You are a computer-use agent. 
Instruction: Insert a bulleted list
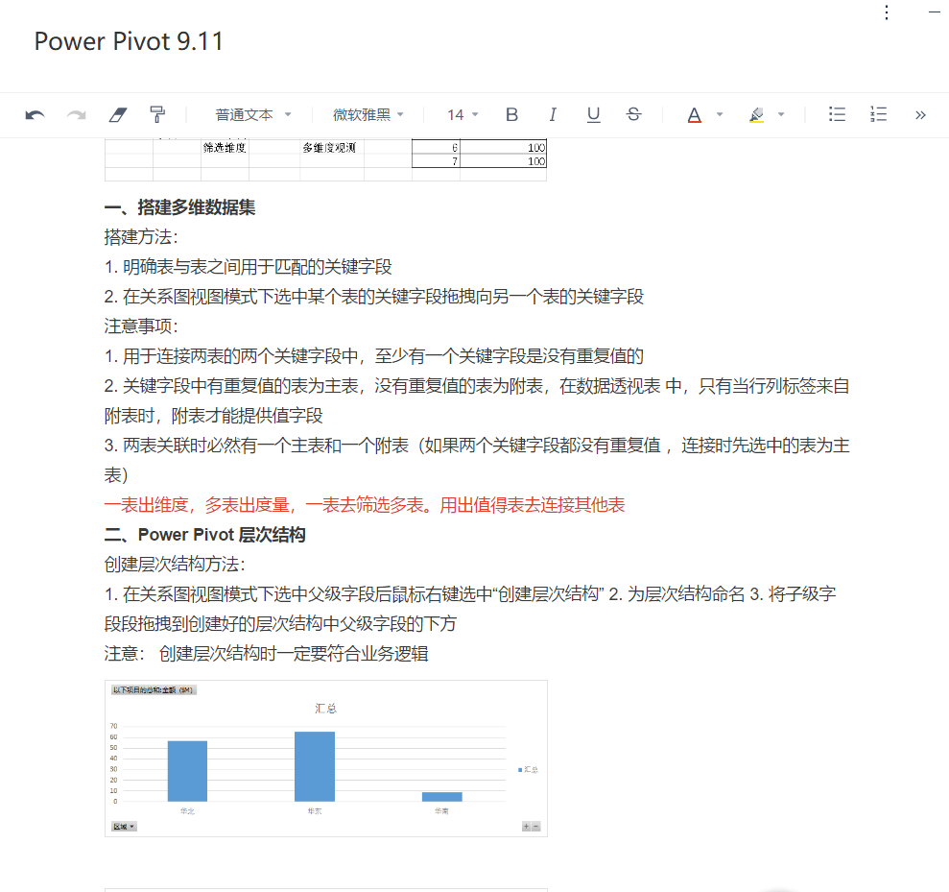837,114
